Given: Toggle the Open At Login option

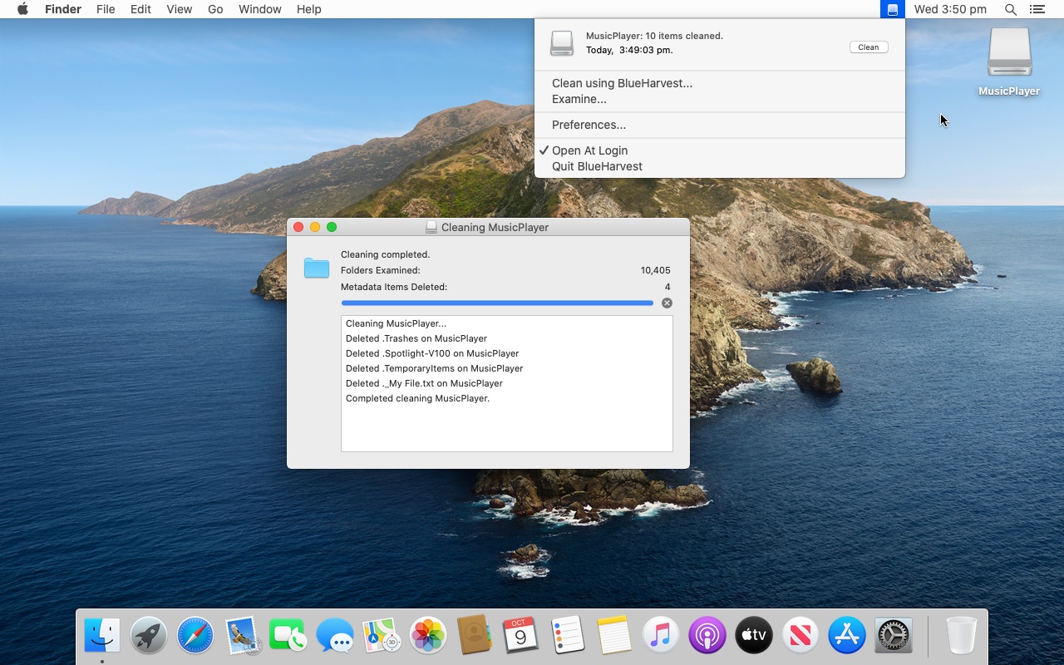Looking at the screenshot, I should tap(591, 150).
